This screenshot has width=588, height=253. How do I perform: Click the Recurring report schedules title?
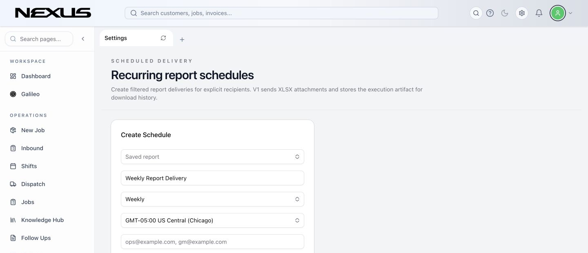coord(182,75)
